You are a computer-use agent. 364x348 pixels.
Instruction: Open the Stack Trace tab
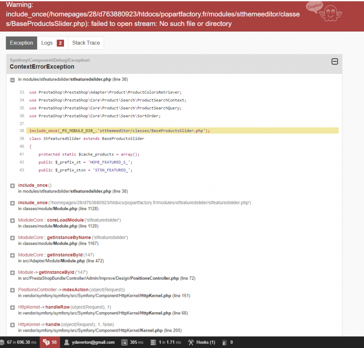tap(86, 43)
